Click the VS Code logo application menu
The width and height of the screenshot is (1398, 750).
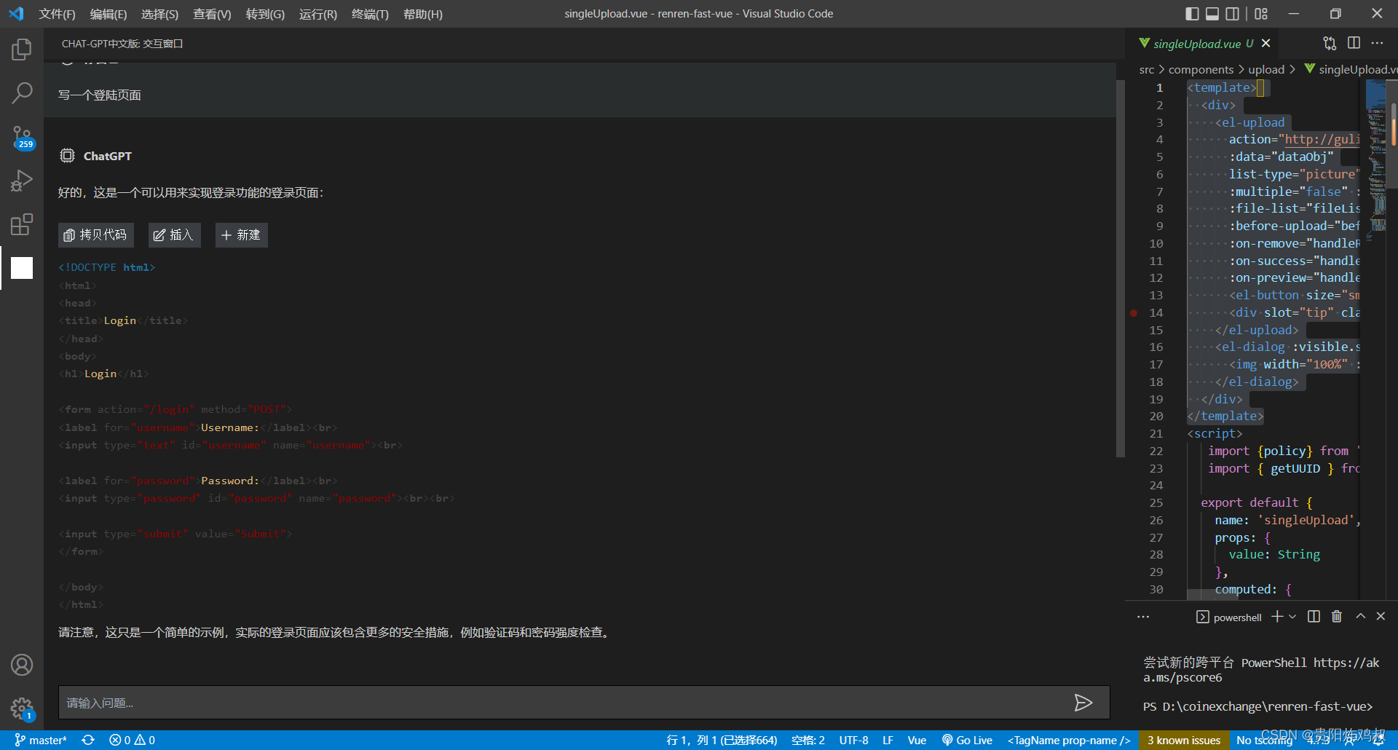pyautogui.click(x=16, y=14)
